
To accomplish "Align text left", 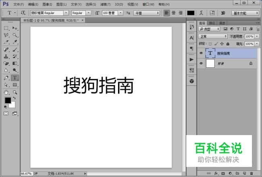I will pyautogui.click(x=166, y=13).
